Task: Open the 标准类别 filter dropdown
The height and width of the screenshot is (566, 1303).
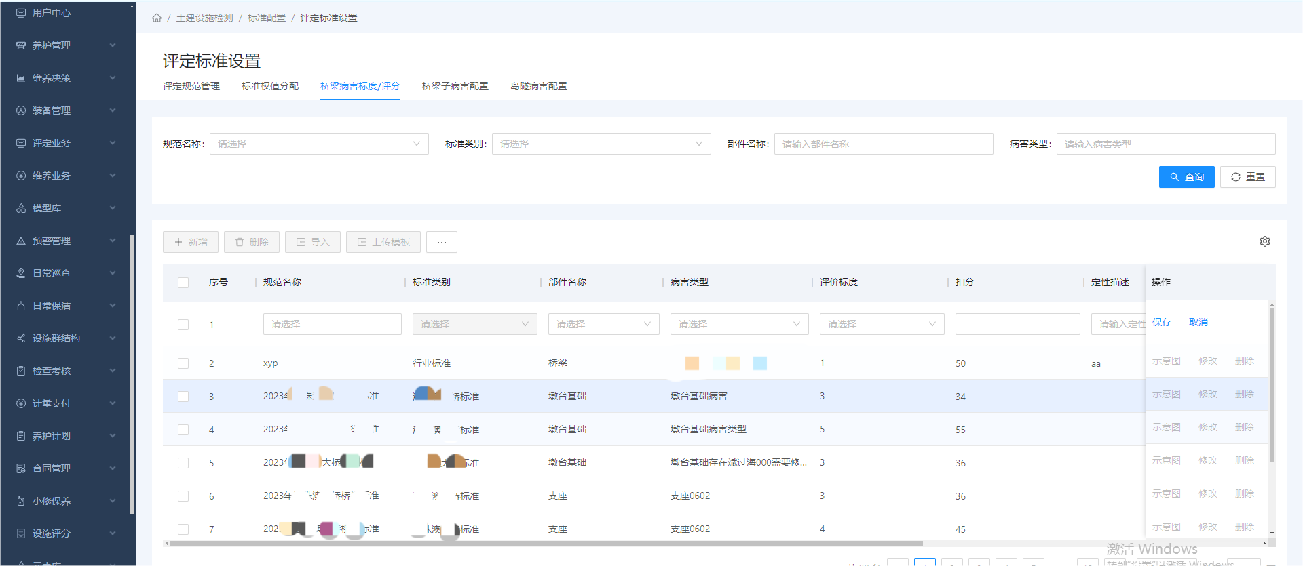Action: pyautogui.click(x=601, y=144)
